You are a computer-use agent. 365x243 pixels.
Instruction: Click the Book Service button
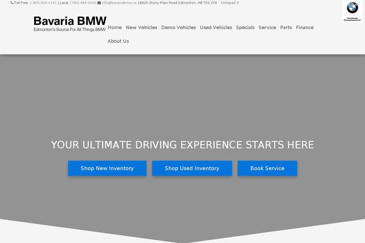(x=268, y=168)
